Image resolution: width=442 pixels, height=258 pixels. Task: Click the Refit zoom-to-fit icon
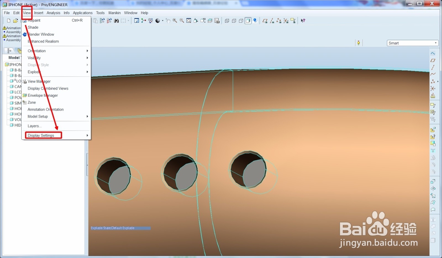pos(189,21)
